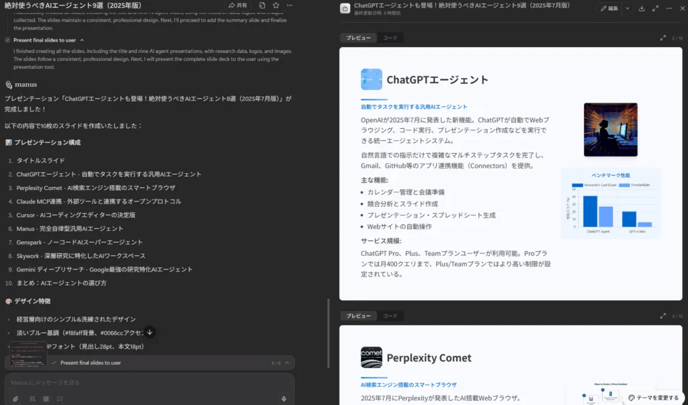
Task: Click the list item 'Gemini ディープリサーチ'
Action: pyautogui.click(x=104, y=269)
